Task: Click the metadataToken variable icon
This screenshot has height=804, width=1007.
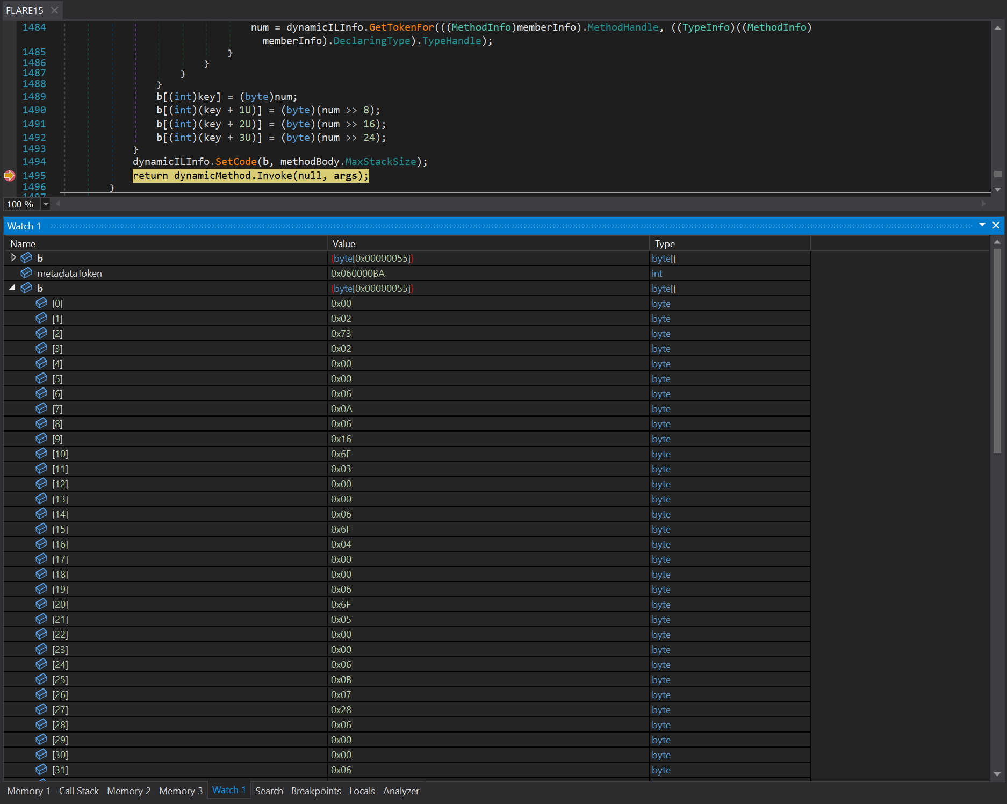Action: click(26, 273)
